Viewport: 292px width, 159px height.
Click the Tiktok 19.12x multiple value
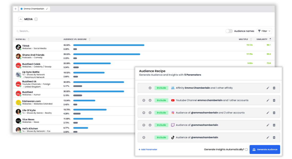[250, 45]
